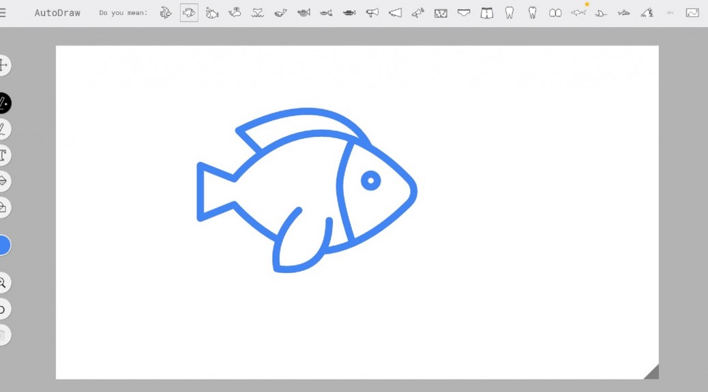
Task: Open the blue color swatch picker
Action: [4, 245]
